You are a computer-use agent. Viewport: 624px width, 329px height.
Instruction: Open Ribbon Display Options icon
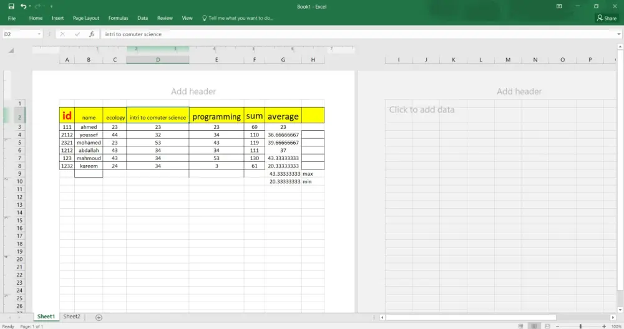pyautogui.click(x=558, y=6)
